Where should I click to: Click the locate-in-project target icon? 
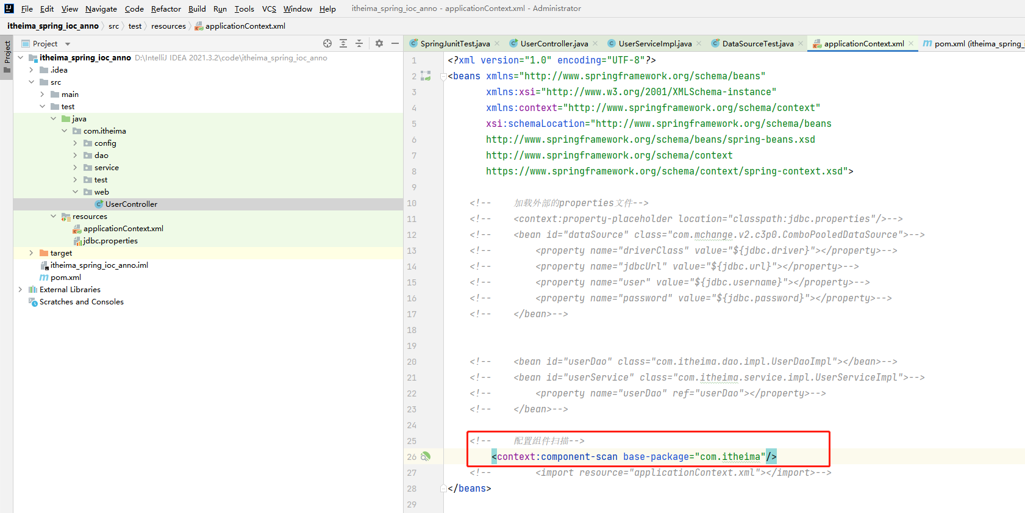pyautogui.click(x=327, y=43)
